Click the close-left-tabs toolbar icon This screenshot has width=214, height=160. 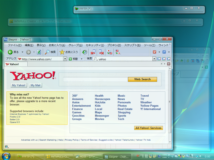tap(93, 52)
